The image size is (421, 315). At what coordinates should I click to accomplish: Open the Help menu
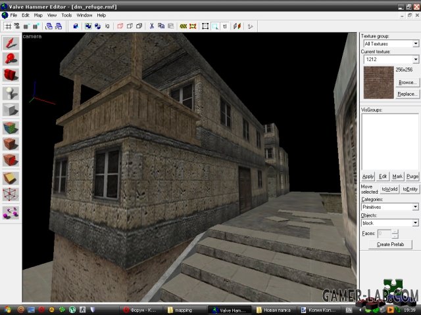101,15
